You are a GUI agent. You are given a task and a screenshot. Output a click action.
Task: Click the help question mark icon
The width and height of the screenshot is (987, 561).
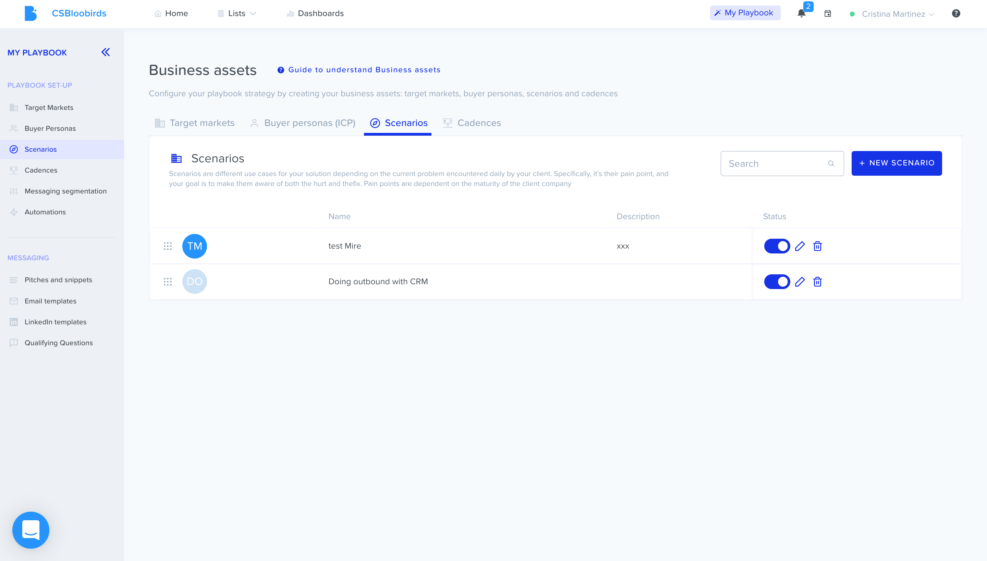956,13
